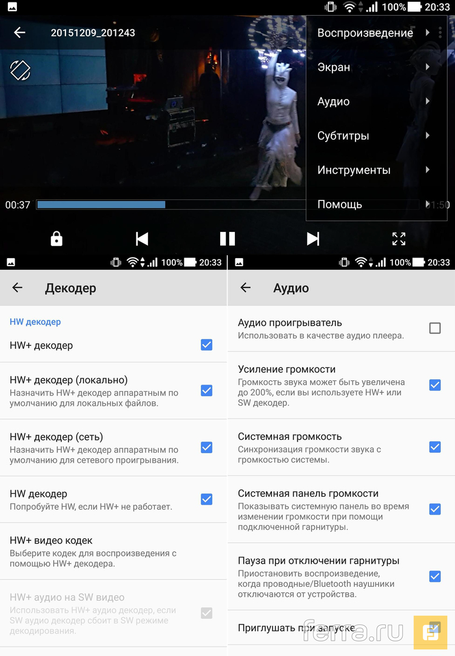
Task: Go back from Декодер settings
Action: pyautogui.click(x=17, y=287)
